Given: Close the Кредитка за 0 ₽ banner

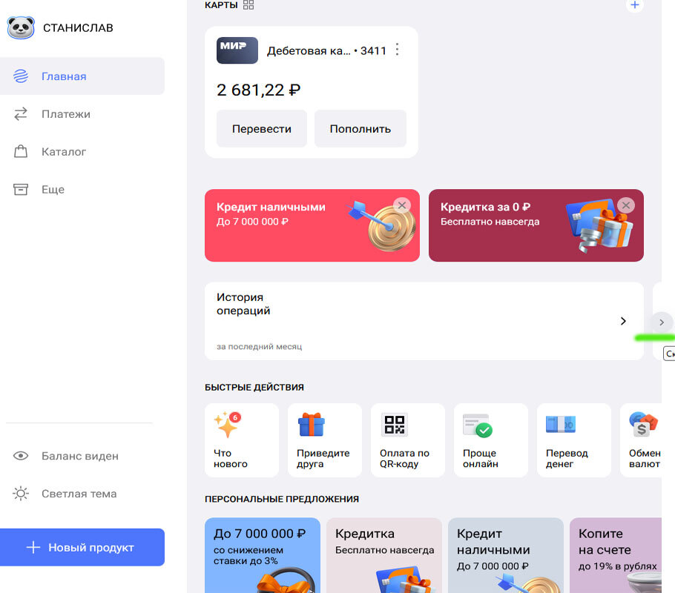Looking at the screenshot, I should (626, 205).
